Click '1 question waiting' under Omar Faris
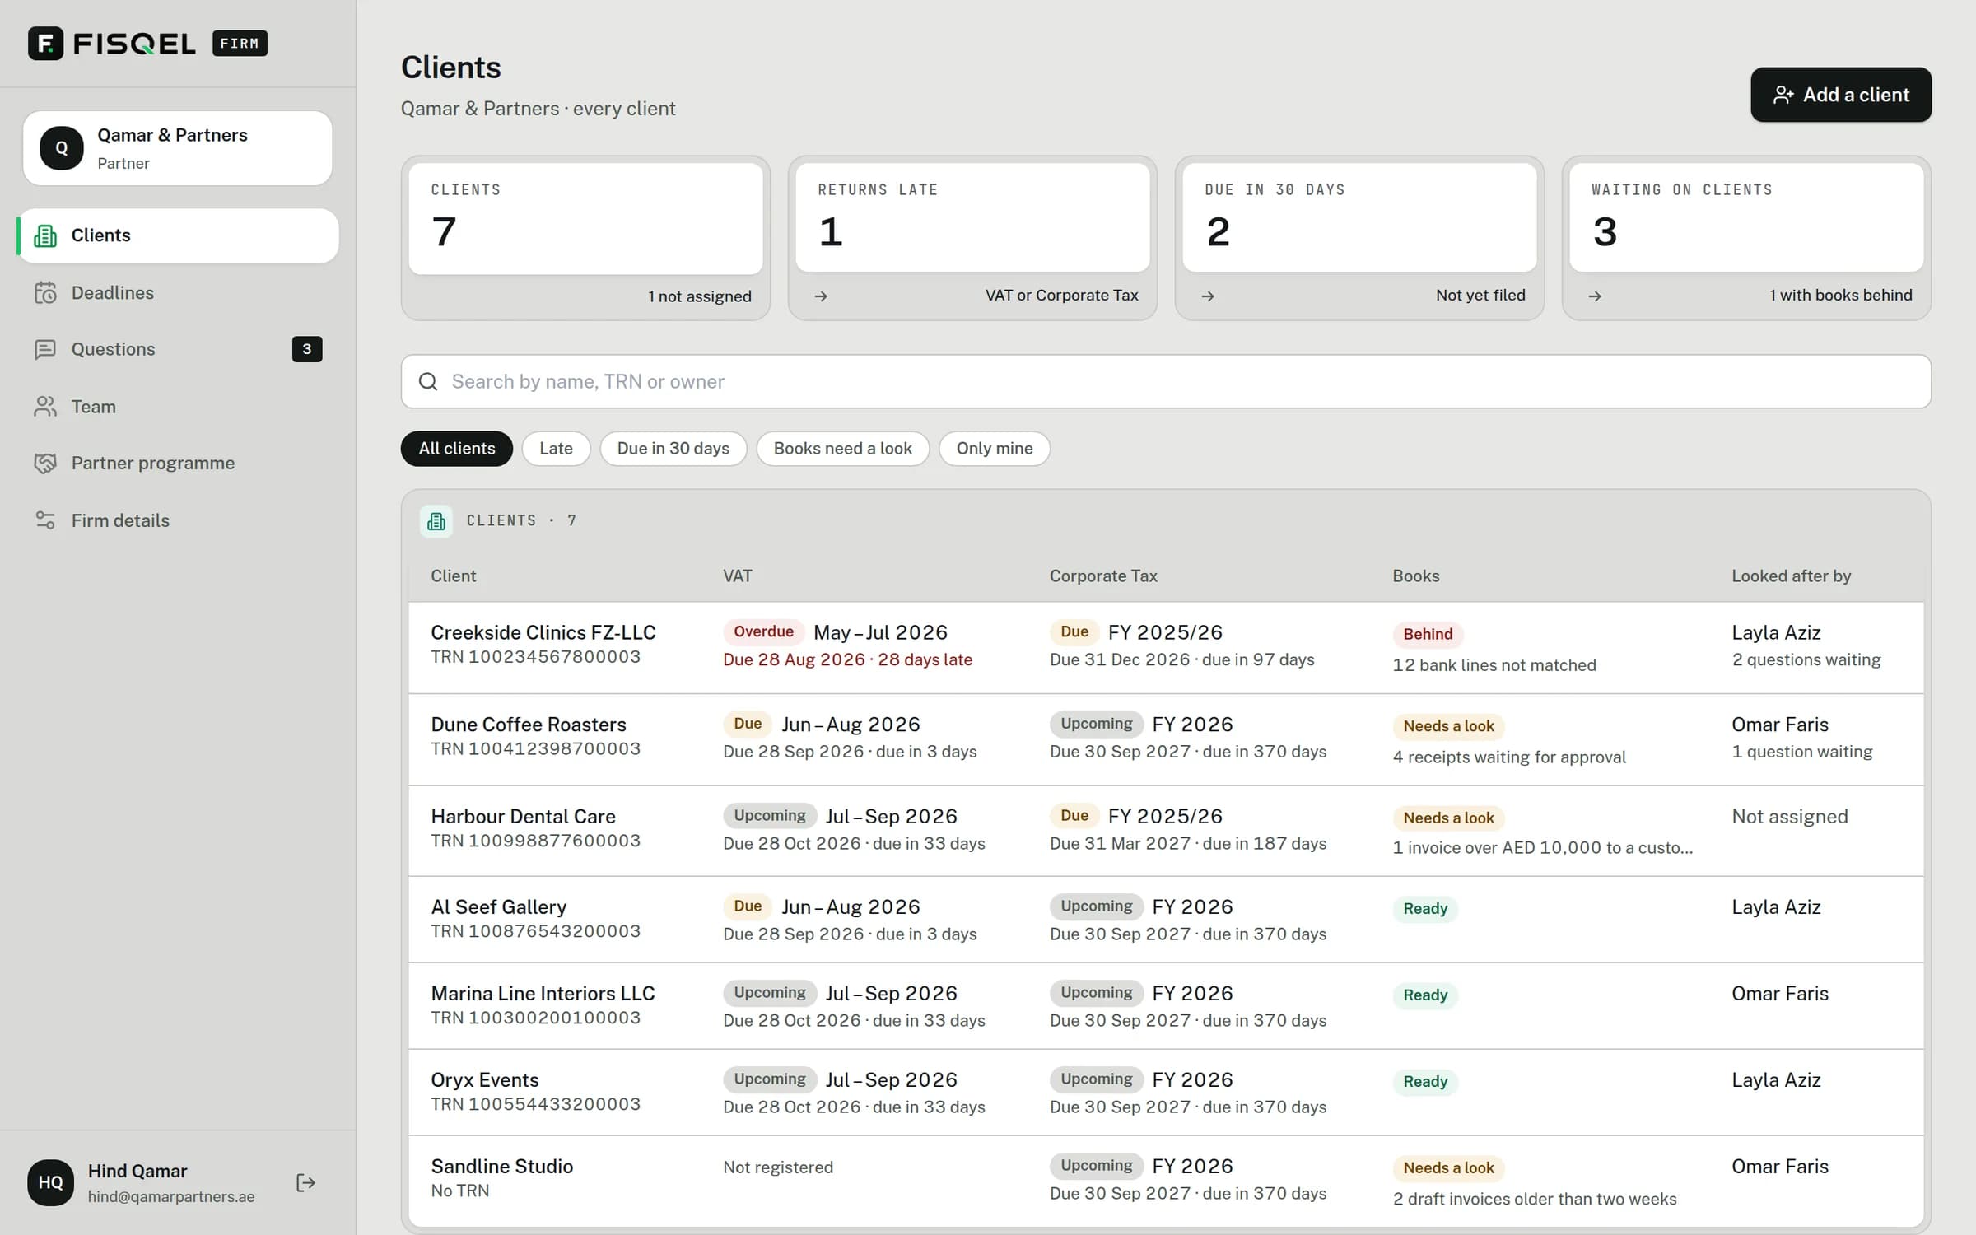 click(x=1802, y=752)
